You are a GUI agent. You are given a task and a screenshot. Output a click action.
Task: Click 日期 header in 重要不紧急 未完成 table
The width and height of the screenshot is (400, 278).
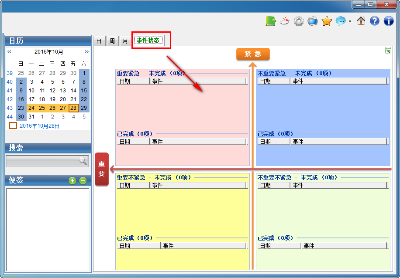(133, 185)
